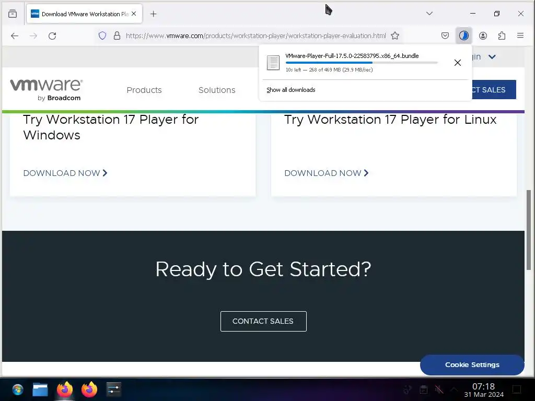Open the taskbar start menu
The width and height of the screenshot is (535, 401).
coord(17,390)
